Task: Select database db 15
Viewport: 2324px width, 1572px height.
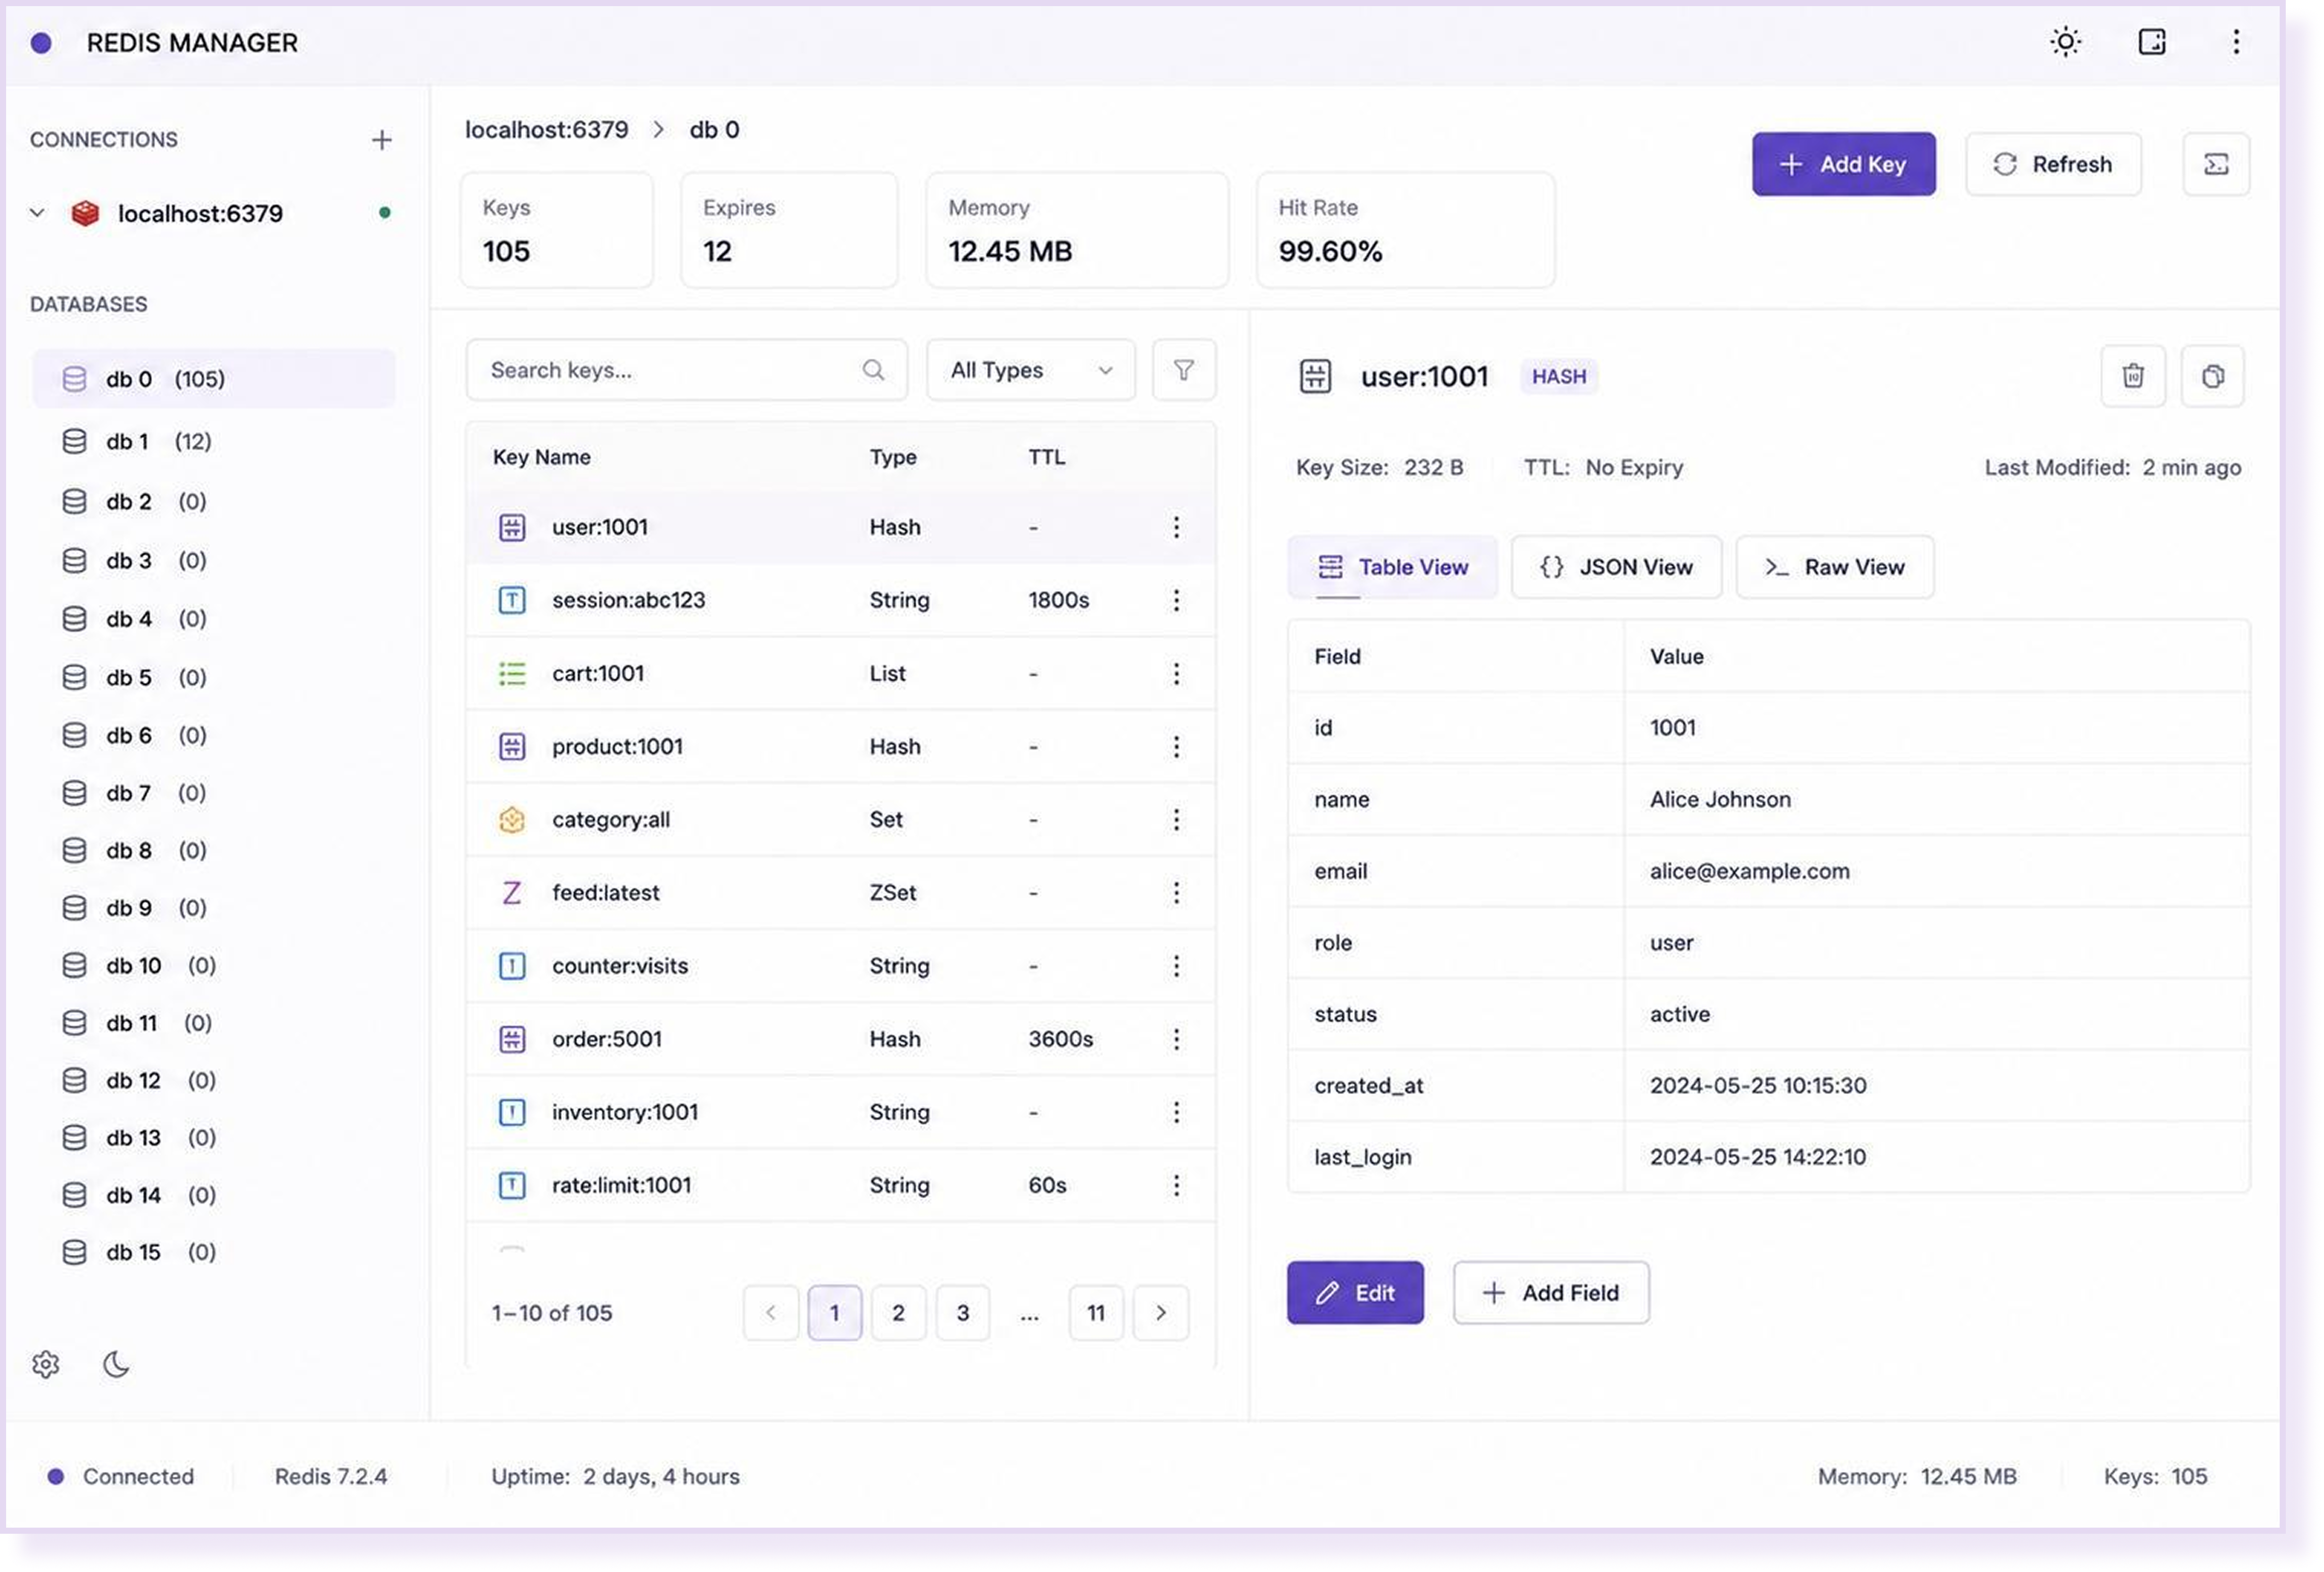Action: [x=214, y=1252]
